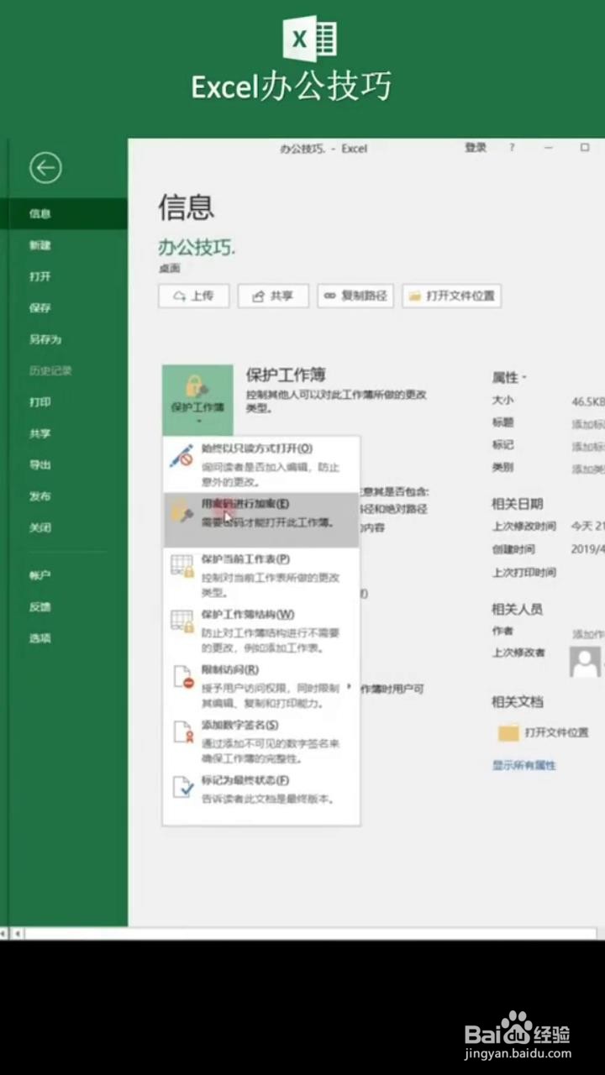Click 登录 in the title bar
Screen dimensions: 605x1075
coord(476,148)
